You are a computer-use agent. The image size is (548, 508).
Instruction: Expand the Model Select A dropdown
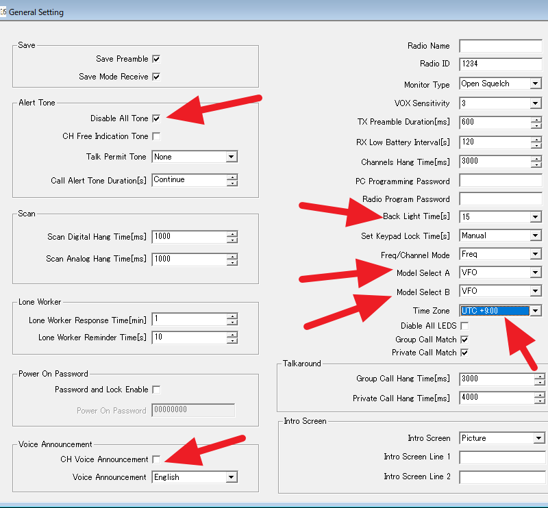pyautogui.click(x=535, y=272)
